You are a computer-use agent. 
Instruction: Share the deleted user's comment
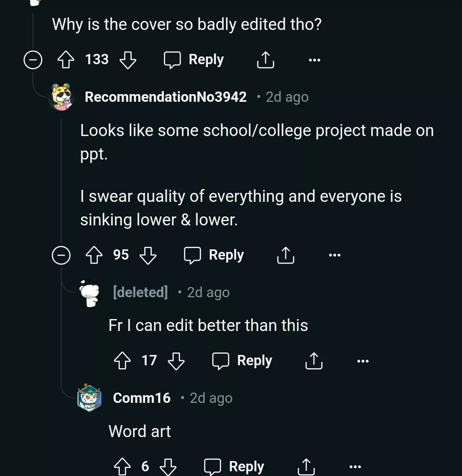coord(314,361)
